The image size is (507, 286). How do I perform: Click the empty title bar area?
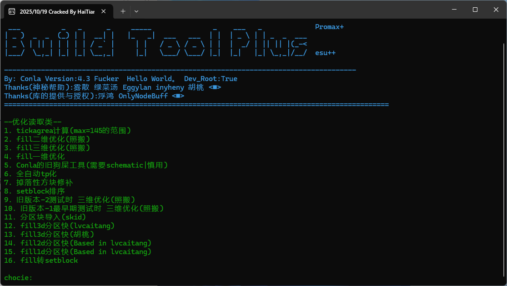[291, 10]
